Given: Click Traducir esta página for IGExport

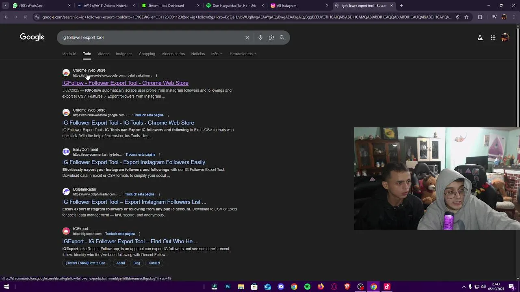Looking at the screenshot, I should (120, 234).
